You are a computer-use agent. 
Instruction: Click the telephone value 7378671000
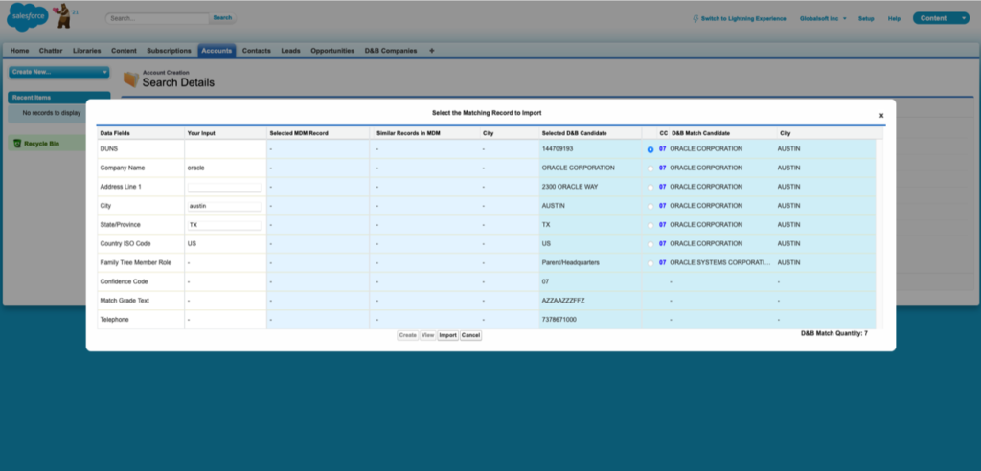[x=559, y=320]
